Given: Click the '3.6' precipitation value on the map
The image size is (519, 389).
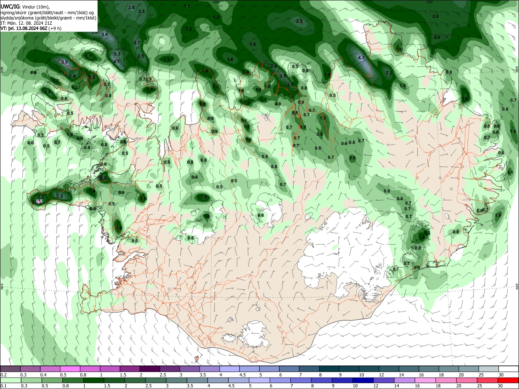Looking at the screenshot, I should pyautogui.click(x=105, y=34).
